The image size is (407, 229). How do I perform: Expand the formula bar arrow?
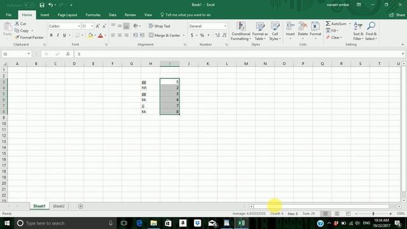[403, 54]
